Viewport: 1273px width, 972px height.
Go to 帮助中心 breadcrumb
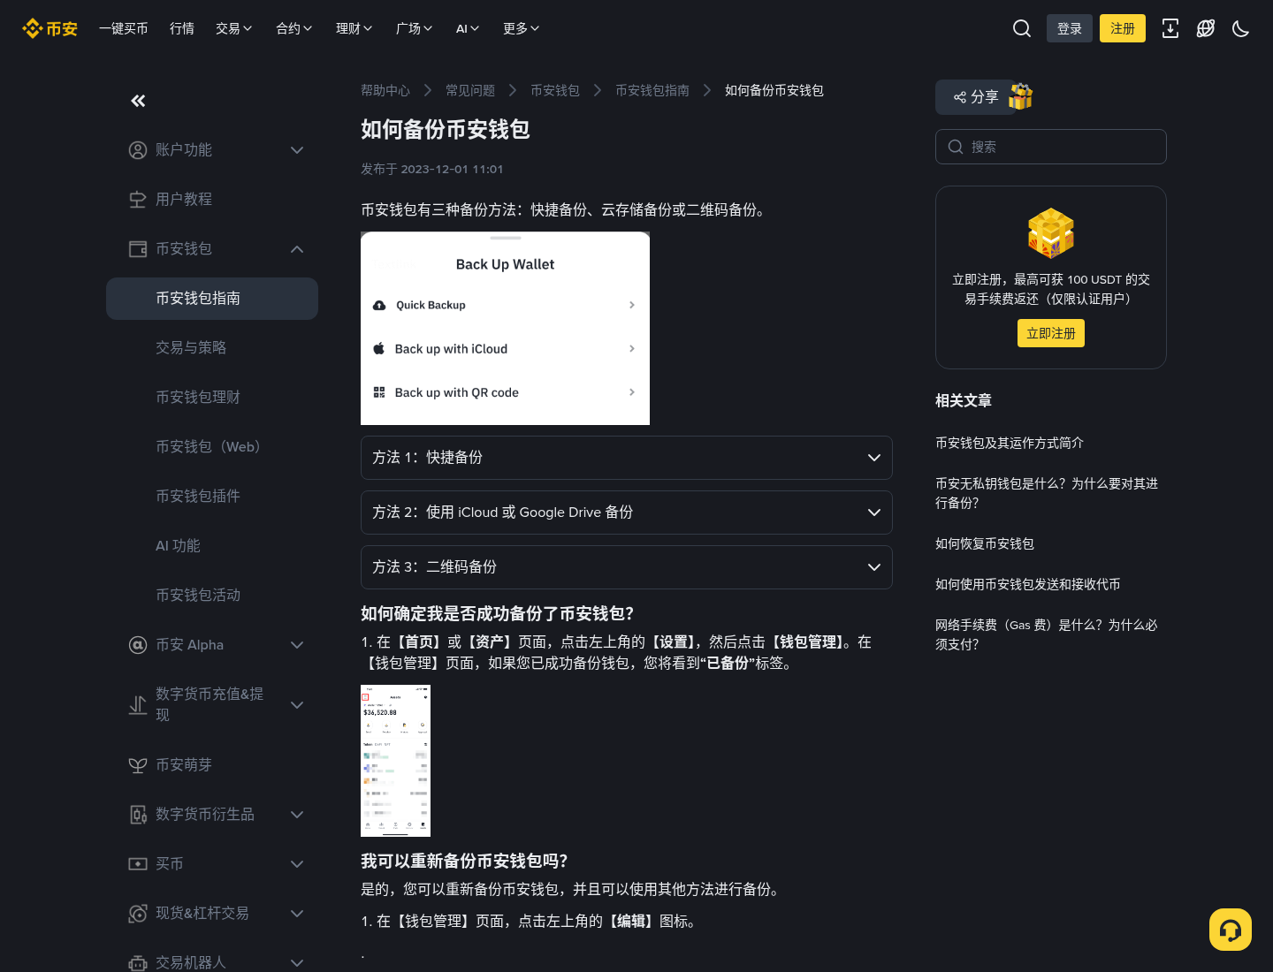(x=385, y=90)
